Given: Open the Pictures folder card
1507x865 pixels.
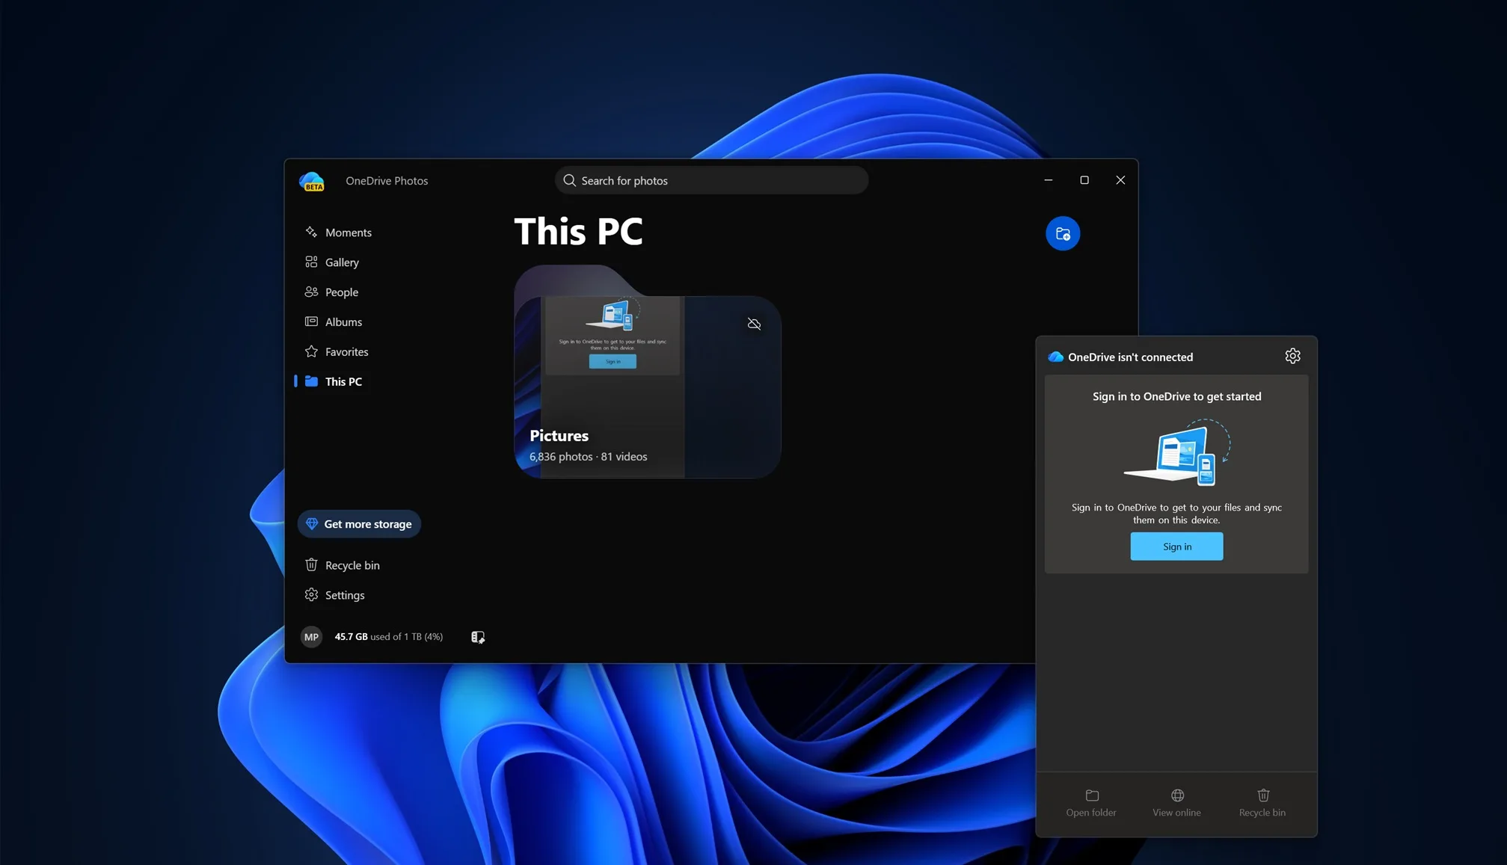Looking at the screenshot, I should (x=648, y=372).
